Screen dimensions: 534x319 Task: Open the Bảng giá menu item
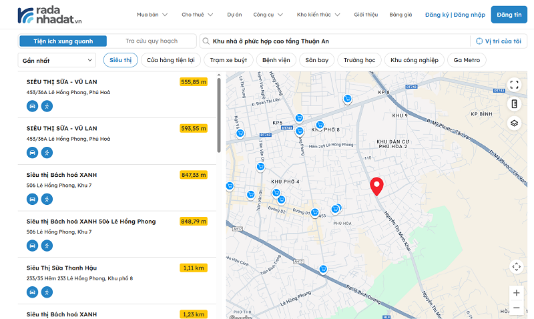point(400,14)
